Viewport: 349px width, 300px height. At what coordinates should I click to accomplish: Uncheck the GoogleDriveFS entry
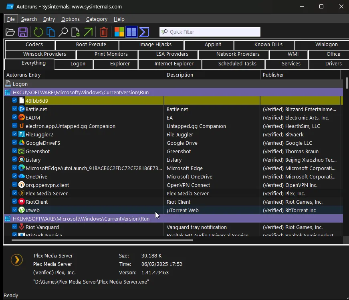coord(14,143)
